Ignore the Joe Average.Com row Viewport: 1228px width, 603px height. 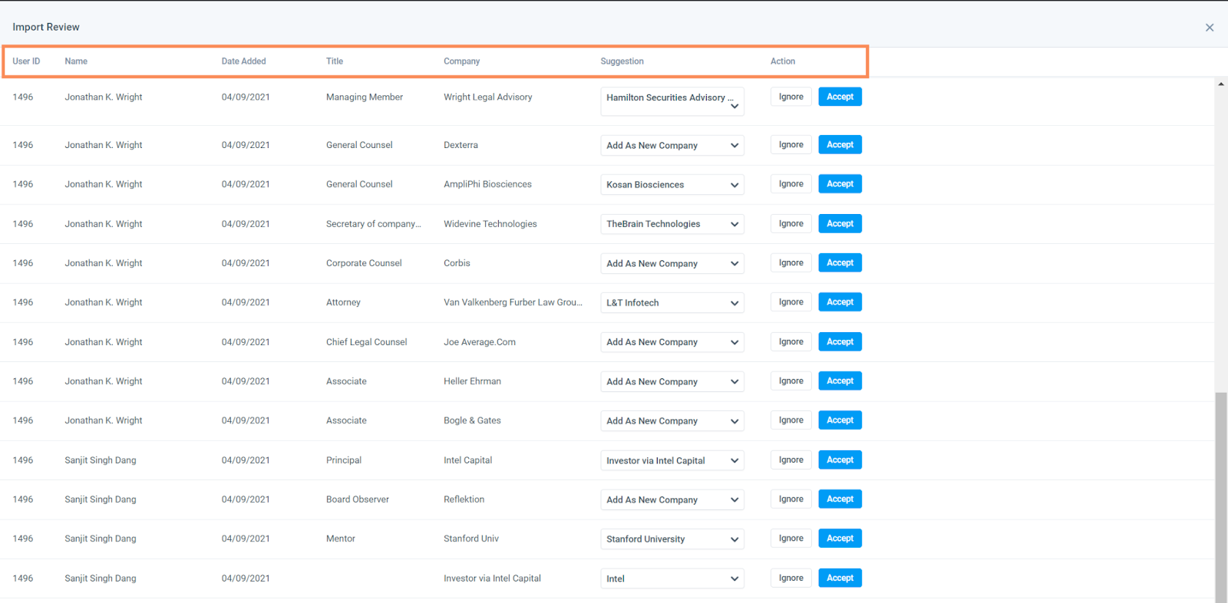tap(791, 341)
